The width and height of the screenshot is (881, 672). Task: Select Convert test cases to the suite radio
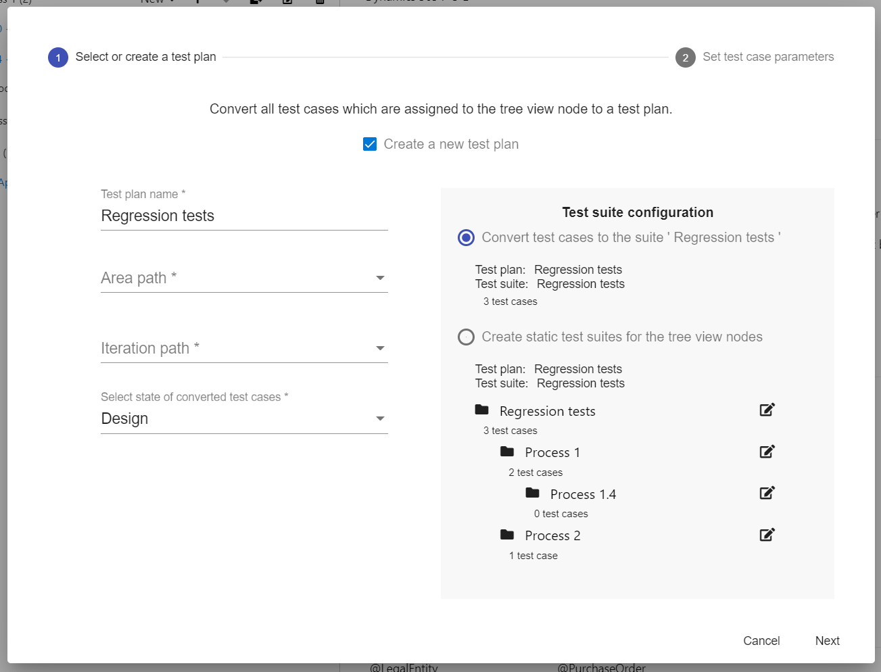[466, 237]
